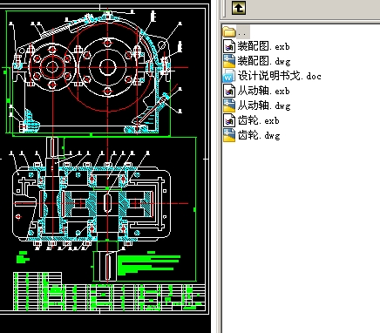Click the file name 装配图.dwg
Image resolution: width=380 pixels, height=333 pixels.
264,61
